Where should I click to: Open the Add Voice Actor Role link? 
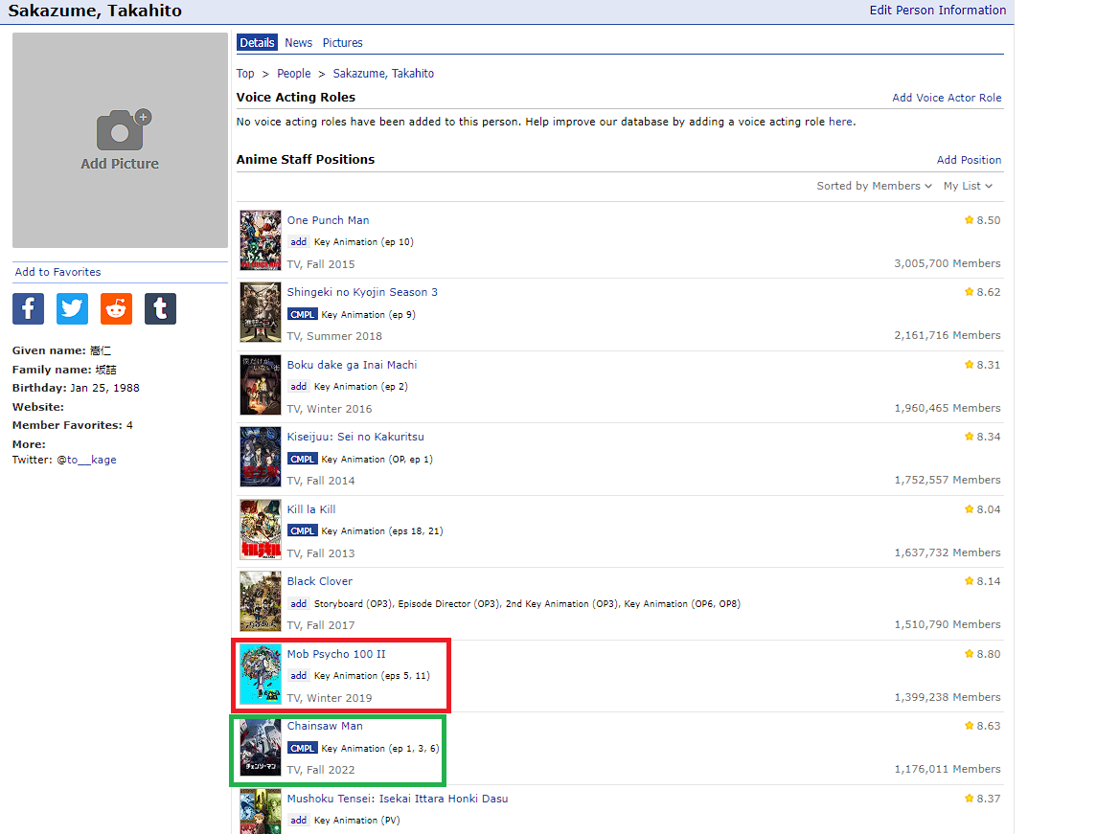[947, 98]
